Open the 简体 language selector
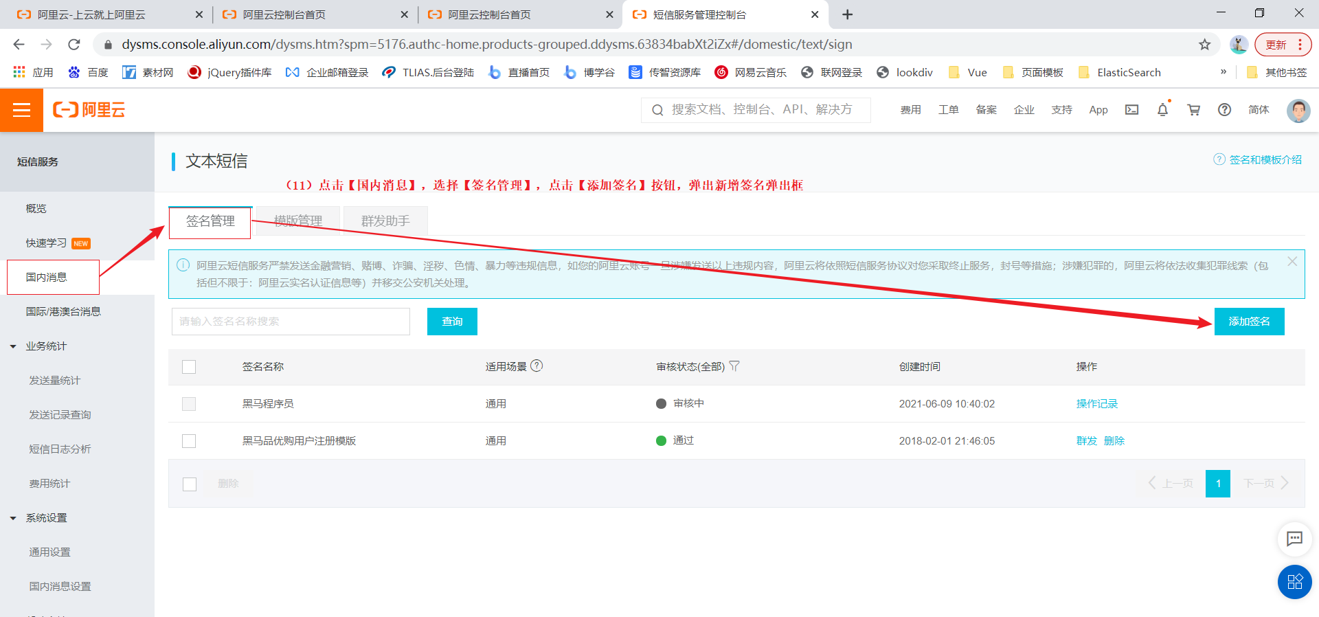 click(x=1259, y=110)
